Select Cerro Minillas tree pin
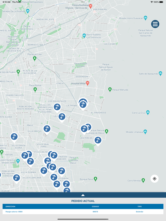Image resolution: width=166 pixels, height=221 pixels. 143,180
